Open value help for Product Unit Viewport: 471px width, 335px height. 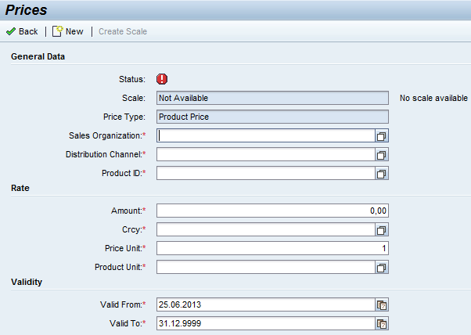[382, 267]
